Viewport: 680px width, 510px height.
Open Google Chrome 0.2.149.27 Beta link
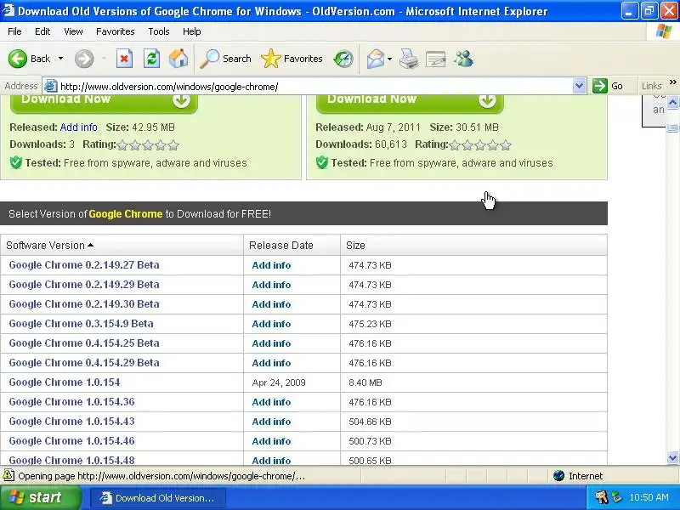point(84,265)
